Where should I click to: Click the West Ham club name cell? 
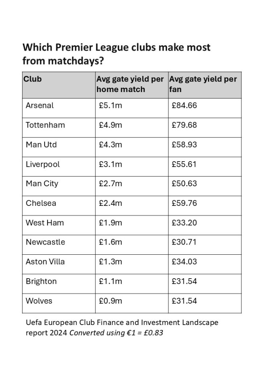tap(45, 223)
